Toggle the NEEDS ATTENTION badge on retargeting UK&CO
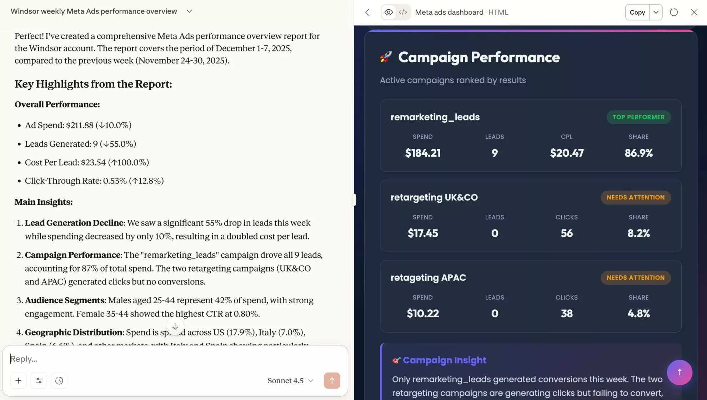The width and height of the screenshot is (707, 400). click(x=636, y=197)
